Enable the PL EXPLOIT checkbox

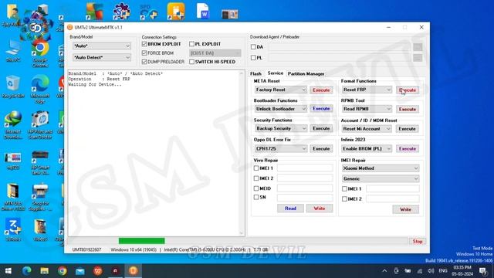(x=191, y=44)
